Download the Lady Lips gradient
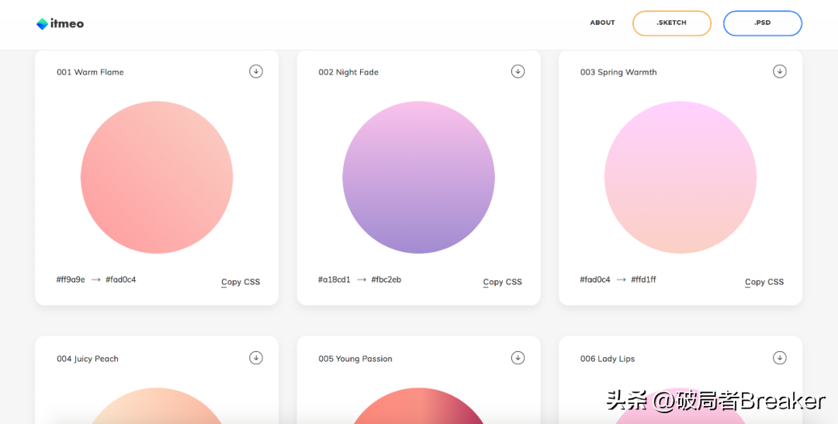This screenshot has height=424, width=838. pyautogui.click(x=780, y=358)
